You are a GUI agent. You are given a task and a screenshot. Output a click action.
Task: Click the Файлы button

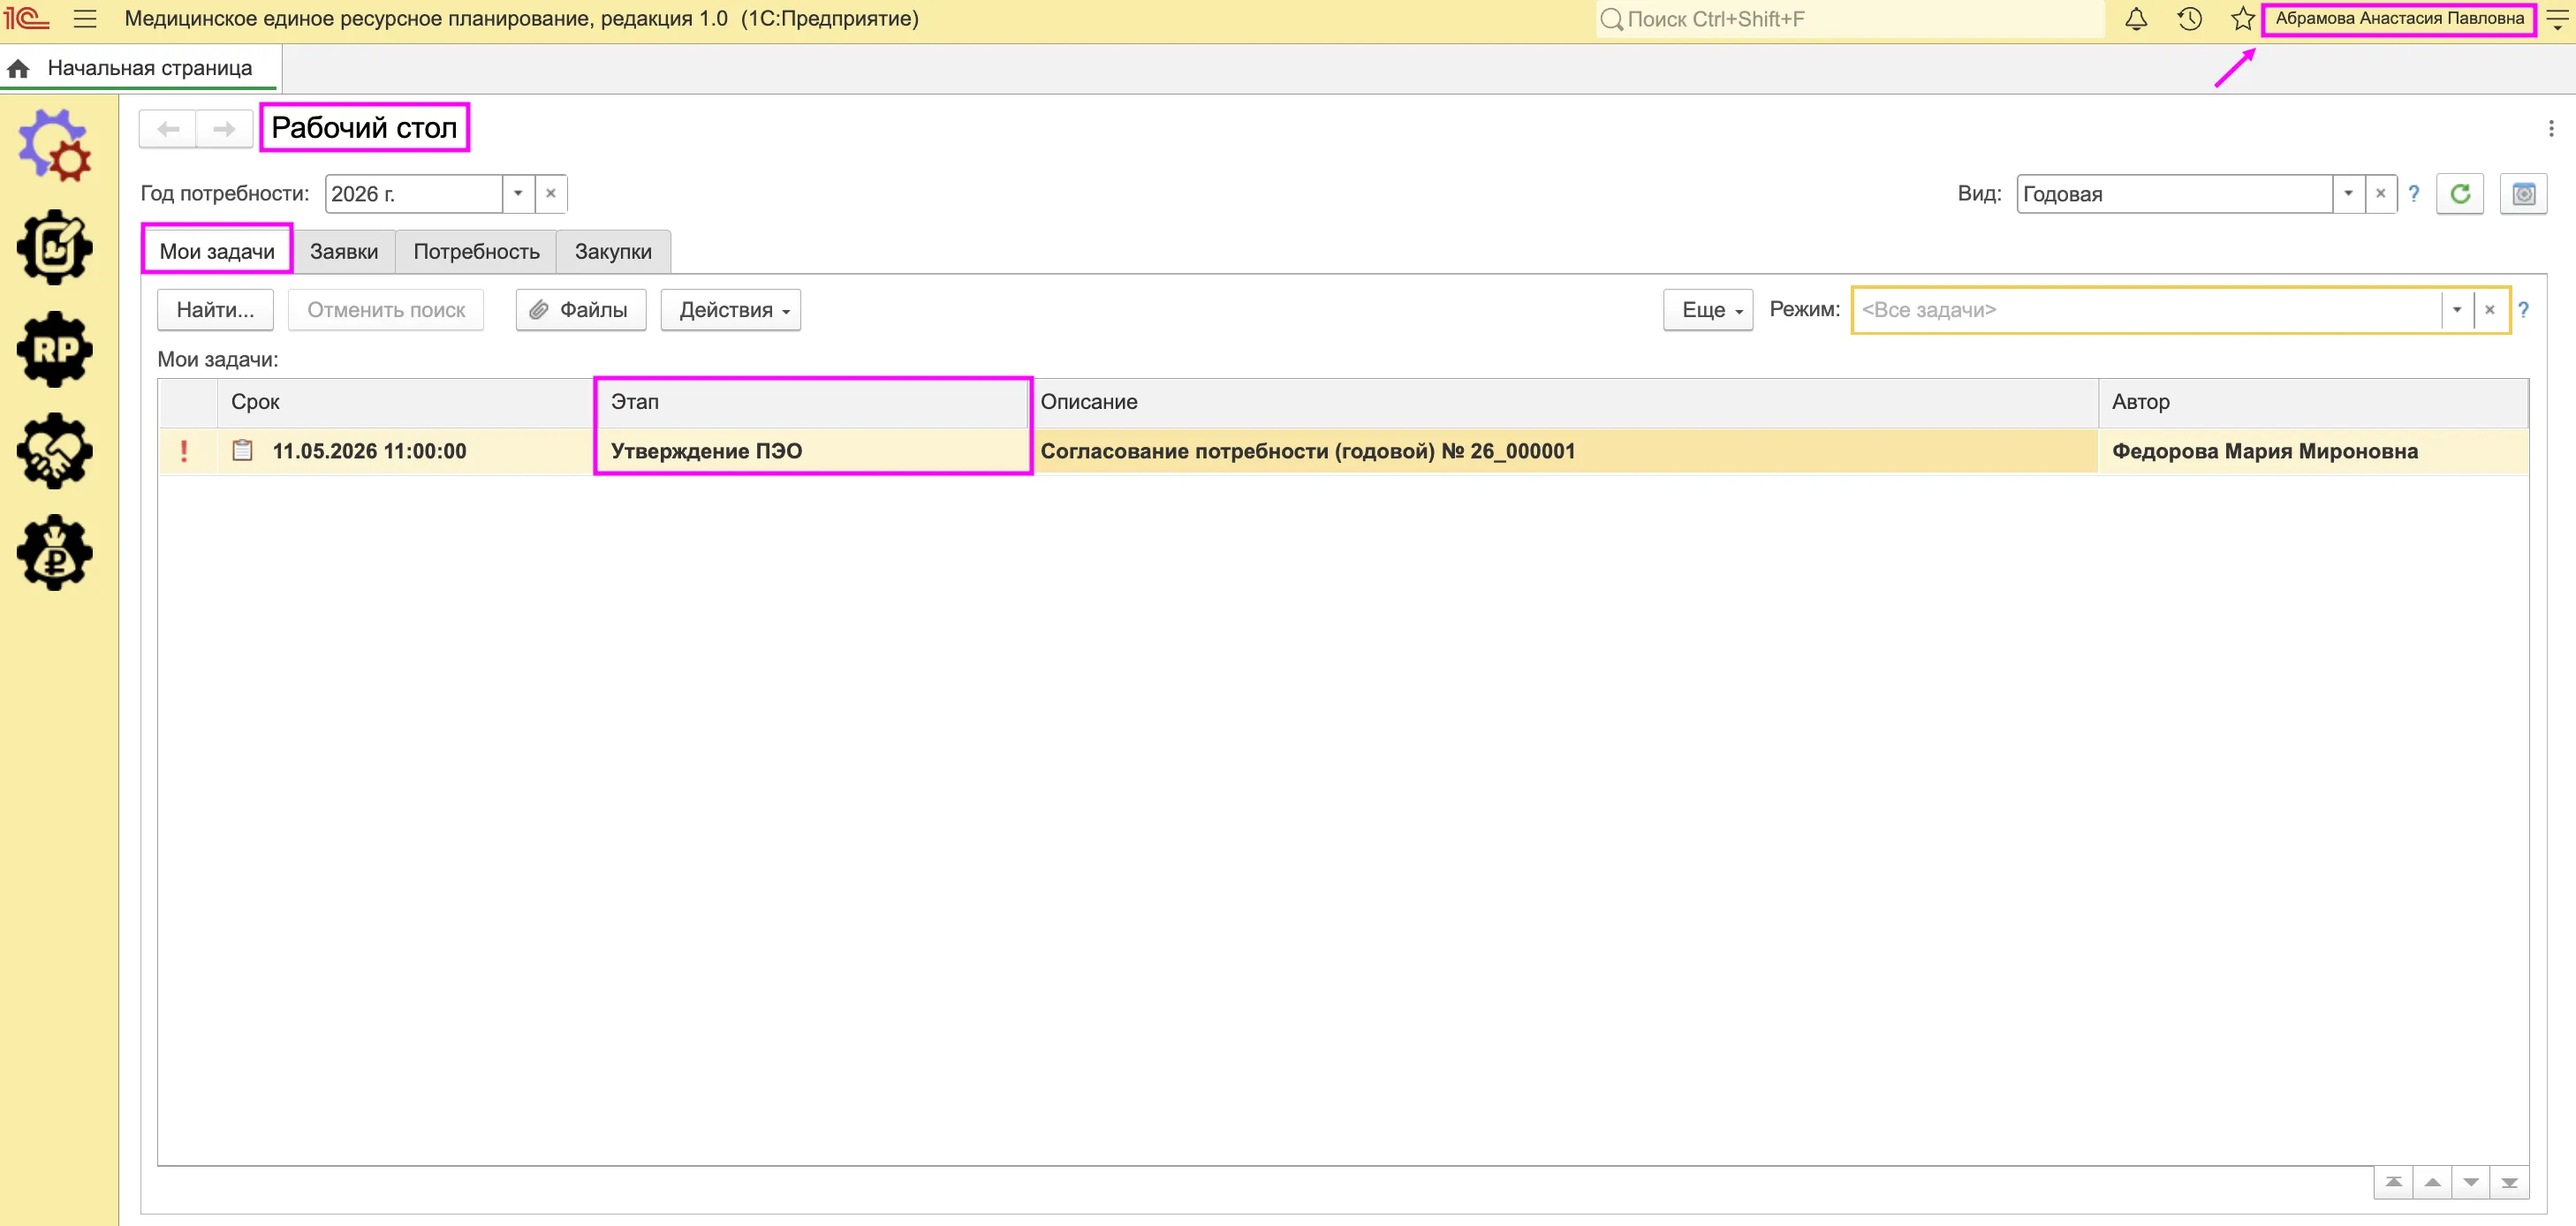coord(581,310)
